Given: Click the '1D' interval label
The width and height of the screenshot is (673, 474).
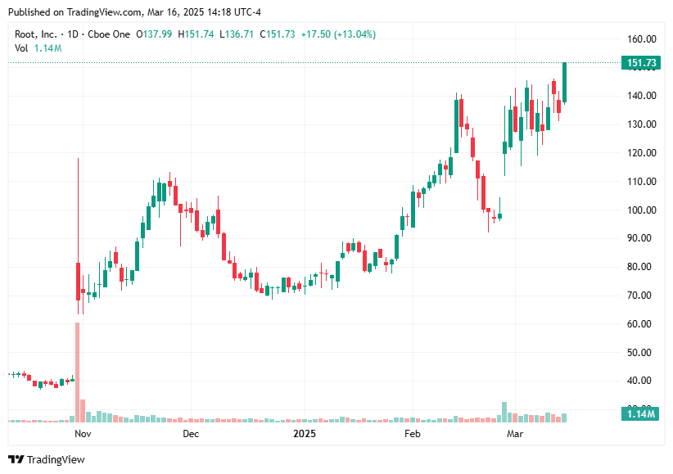Looking at the screenshot, I should (73, 34).
